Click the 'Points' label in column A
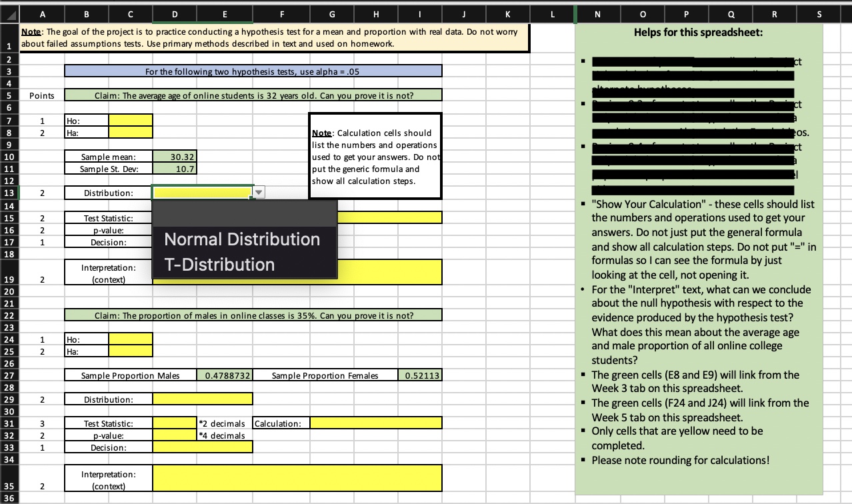Viewport: 852px width, 504px height. point(41,95)
